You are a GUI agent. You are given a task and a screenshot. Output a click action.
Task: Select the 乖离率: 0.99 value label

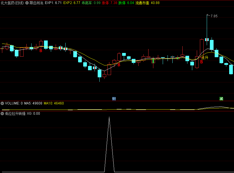(x=91, y=3)
